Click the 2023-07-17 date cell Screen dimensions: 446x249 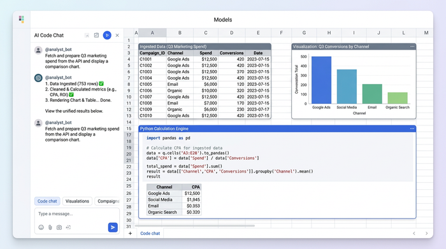pos(258,109)
